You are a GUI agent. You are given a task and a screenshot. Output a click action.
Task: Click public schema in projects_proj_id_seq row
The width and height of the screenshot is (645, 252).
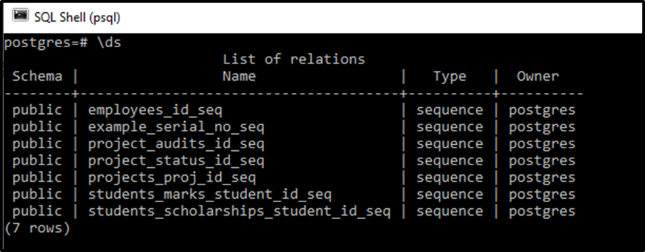[x=38, y=178]
